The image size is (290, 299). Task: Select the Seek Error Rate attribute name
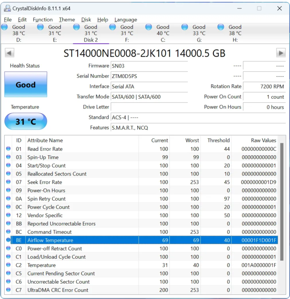44,182
